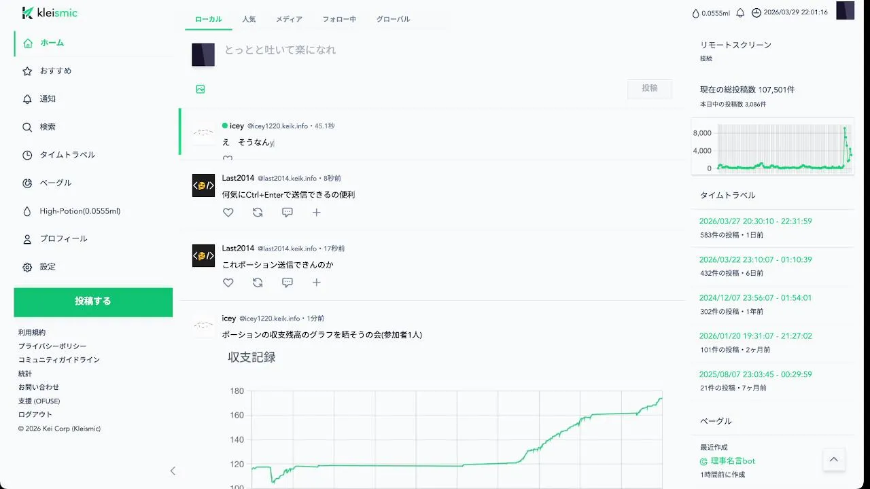
Task: Switch to the メディア timeline tab
Action: tap(289, 19)
